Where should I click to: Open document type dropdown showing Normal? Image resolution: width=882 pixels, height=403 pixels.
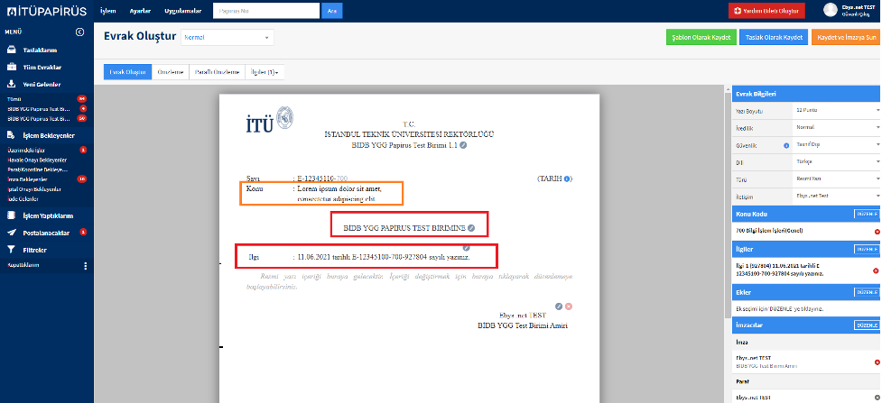[227, 38]
